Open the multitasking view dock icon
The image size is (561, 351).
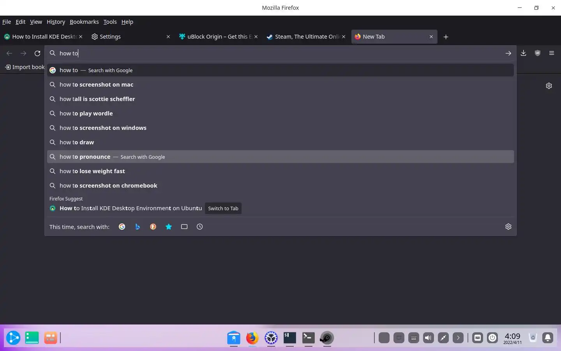[51, 338]
